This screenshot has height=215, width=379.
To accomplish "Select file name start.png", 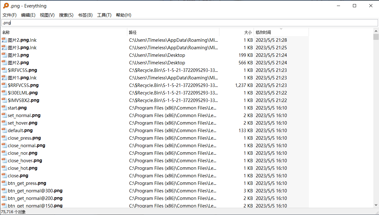I will pyautogui.click(x=17, y=108).
